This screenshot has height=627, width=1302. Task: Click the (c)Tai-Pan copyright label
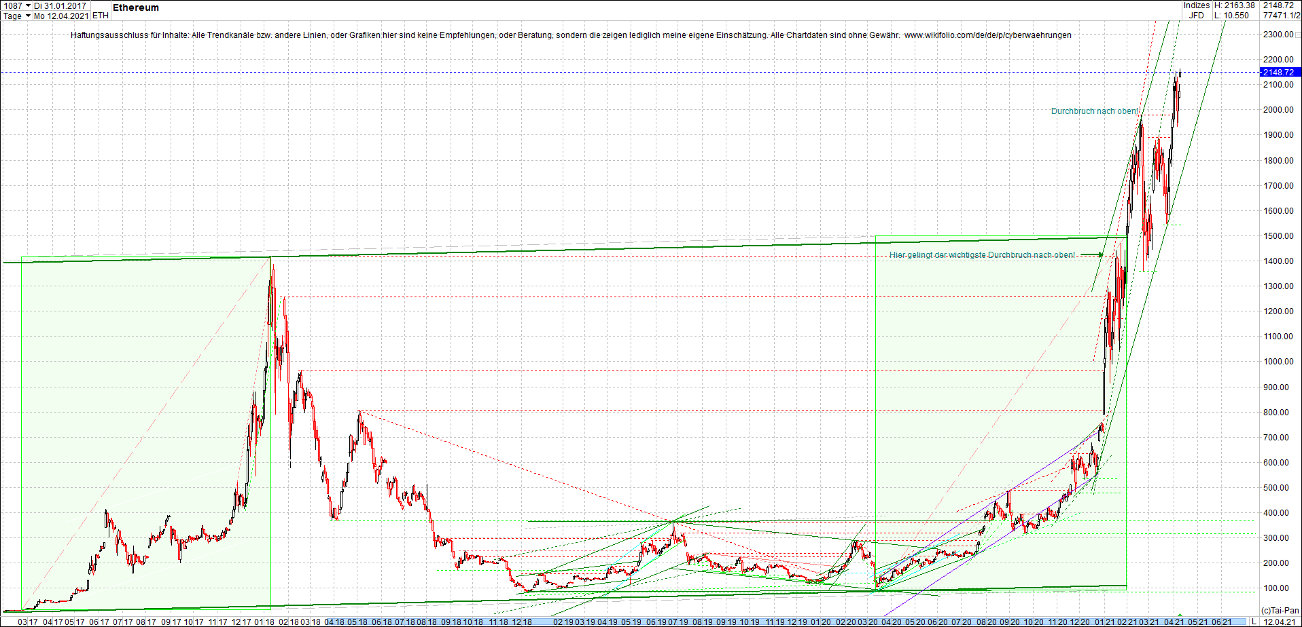point(1280,611)
